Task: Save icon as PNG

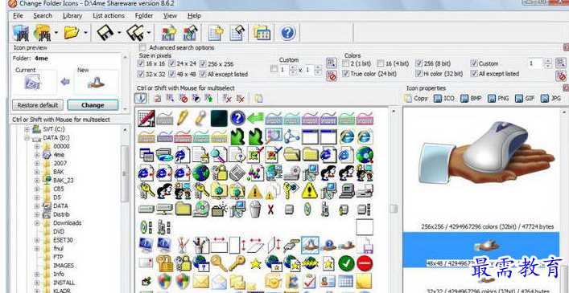Action: tap(499, 98)
